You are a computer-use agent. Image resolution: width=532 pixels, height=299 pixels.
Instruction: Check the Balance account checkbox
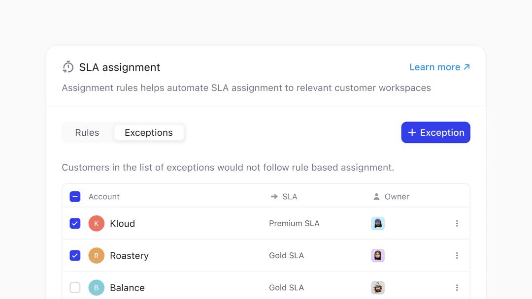click(x=75, y=288)
